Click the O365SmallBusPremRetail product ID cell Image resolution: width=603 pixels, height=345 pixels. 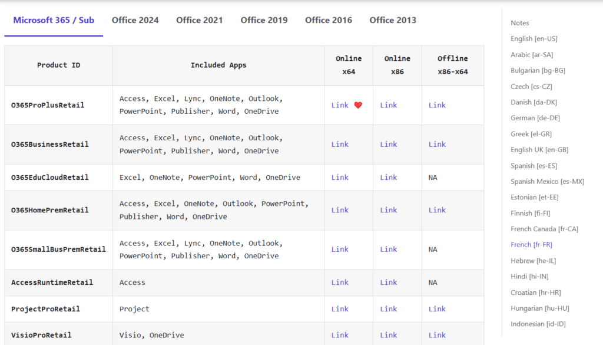(58, 249)
